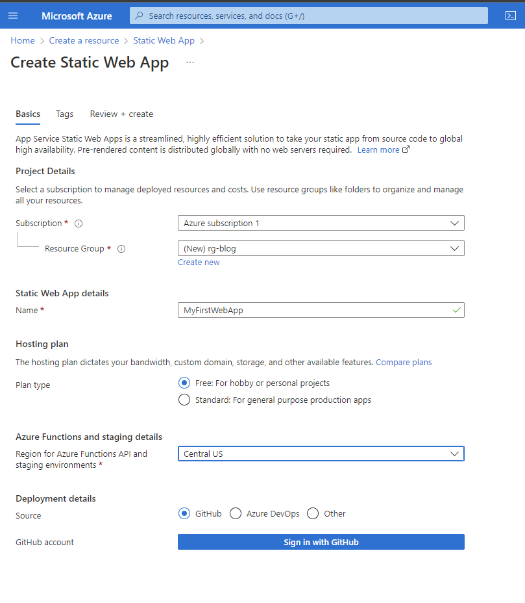
Task: Click the Resource Group info icon
Action: point(121,249)
